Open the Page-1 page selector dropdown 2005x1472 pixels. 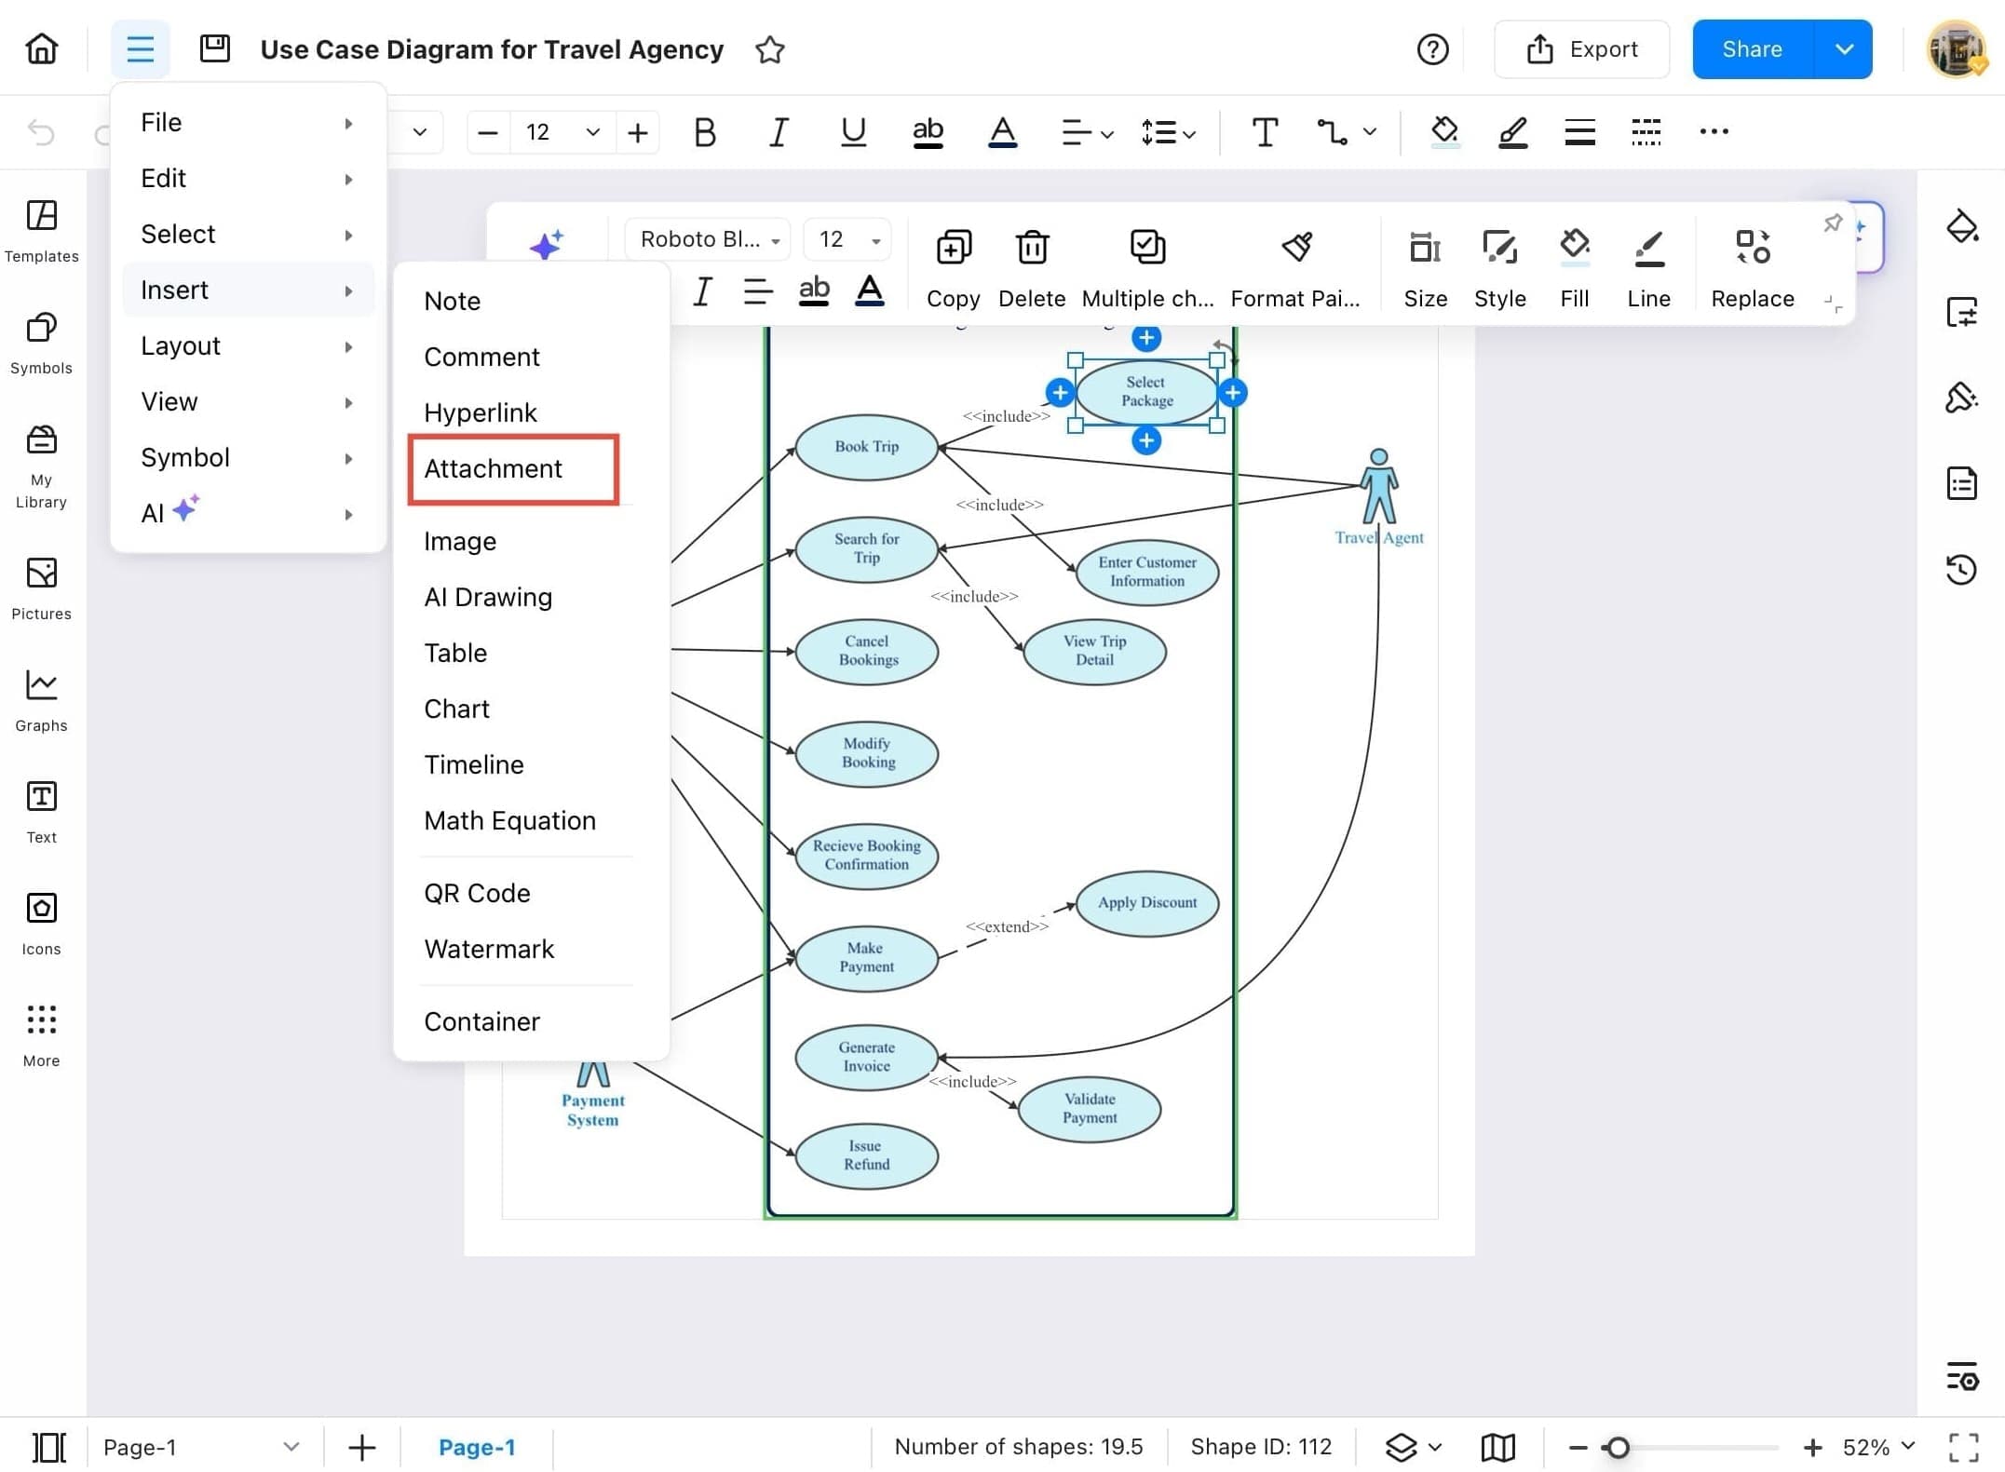click(x=291, y=1447)
